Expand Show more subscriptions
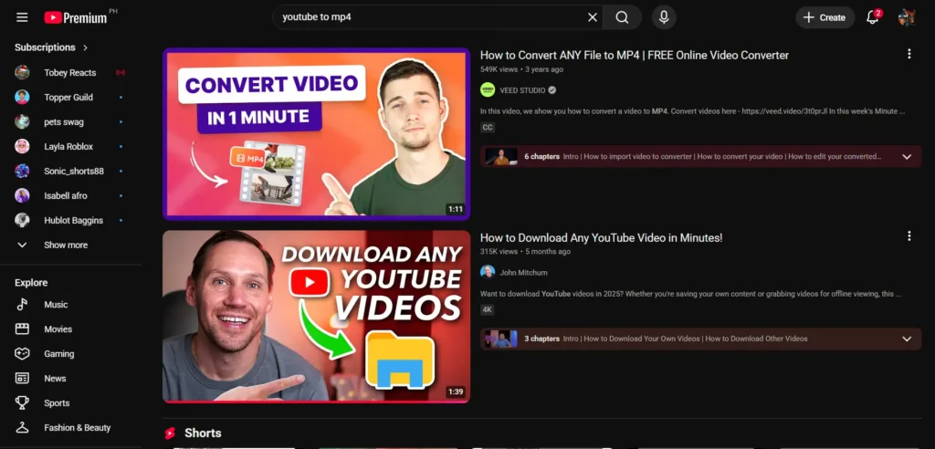 [x=66, y=245]
